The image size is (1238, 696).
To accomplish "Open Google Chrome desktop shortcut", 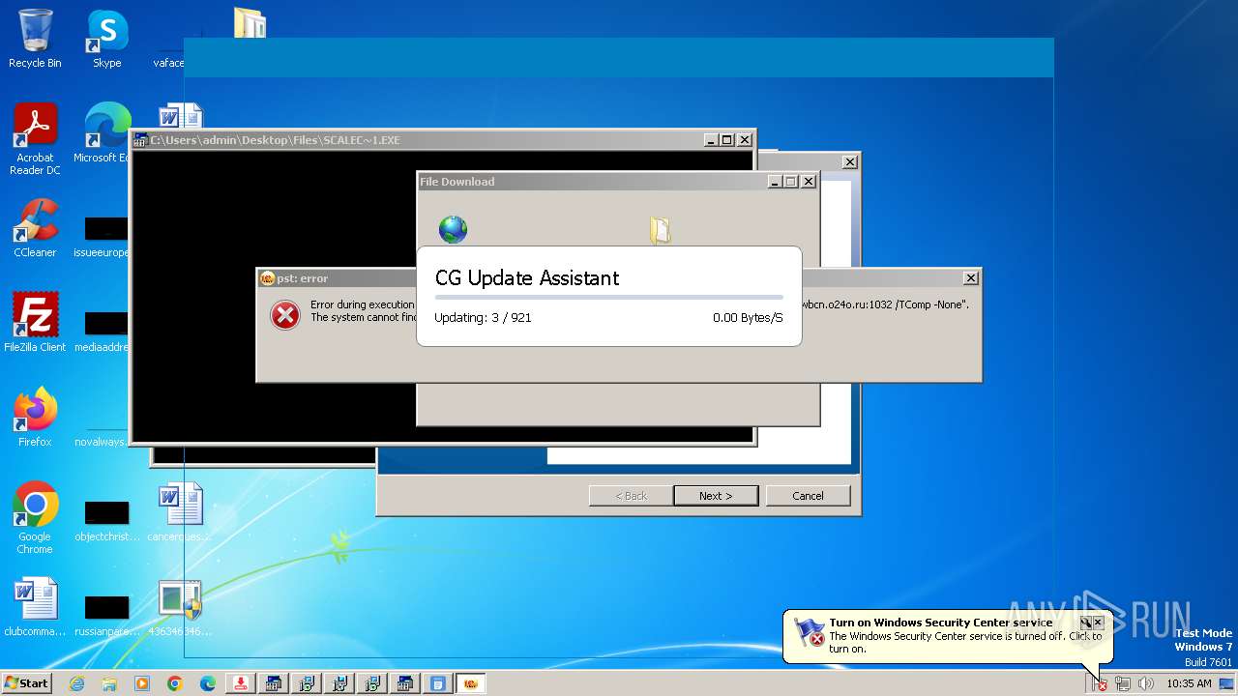I will pos(35,517).
